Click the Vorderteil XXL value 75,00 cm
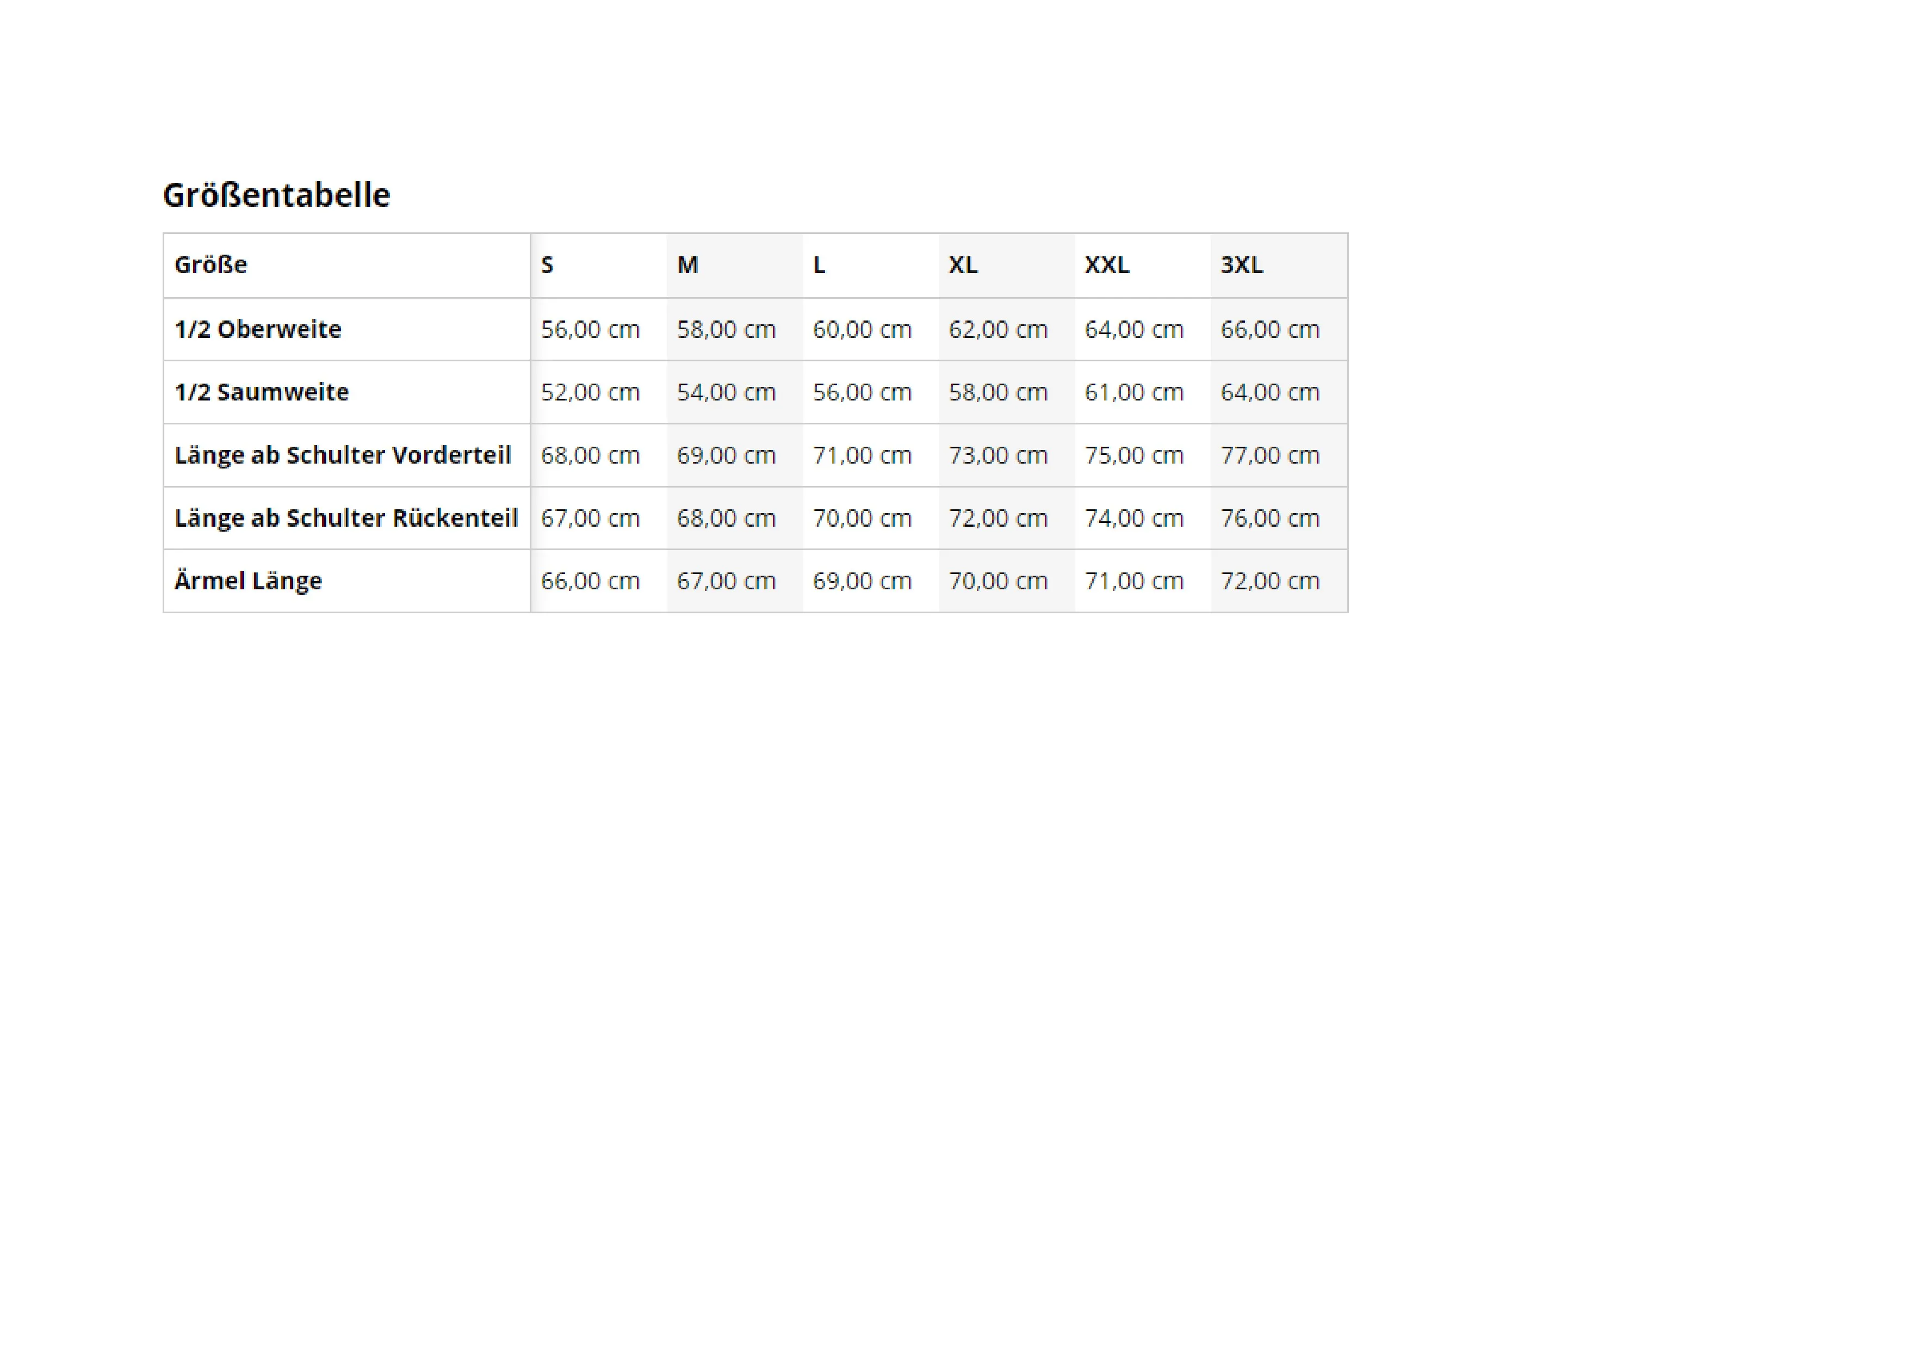Screen dimensions: 1908x1350 (1133, 455)
